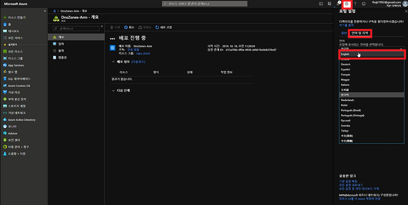Select 입력 in the resource menu
The height and width of the screenshot is (205, 408).
click(x=76, y=44)
